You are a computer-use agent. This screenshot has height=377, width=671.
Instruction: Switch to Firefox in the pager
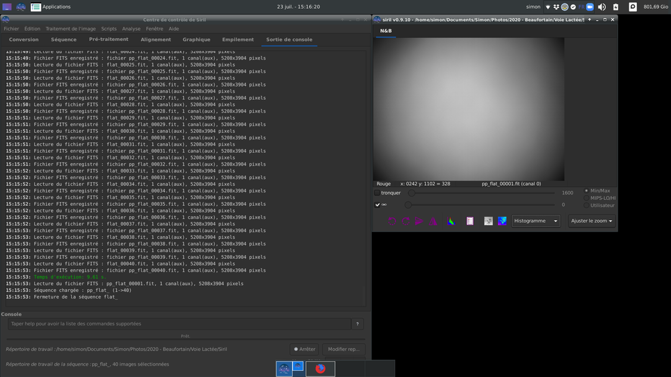pos(320,368)
